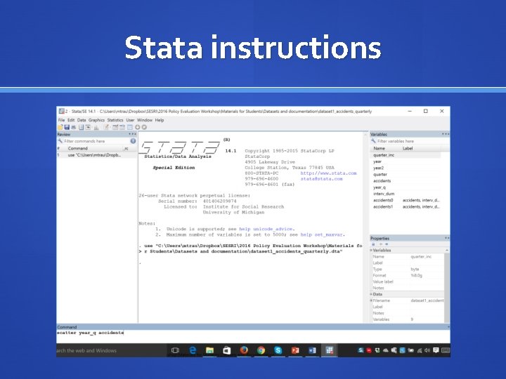Click the Filter commands here field

coord(96,141)
